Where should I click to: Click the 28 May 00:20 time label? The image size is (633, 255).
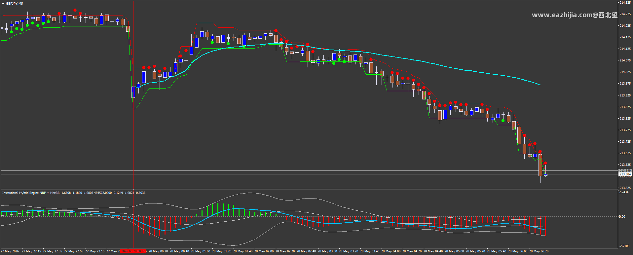(158, 251)
